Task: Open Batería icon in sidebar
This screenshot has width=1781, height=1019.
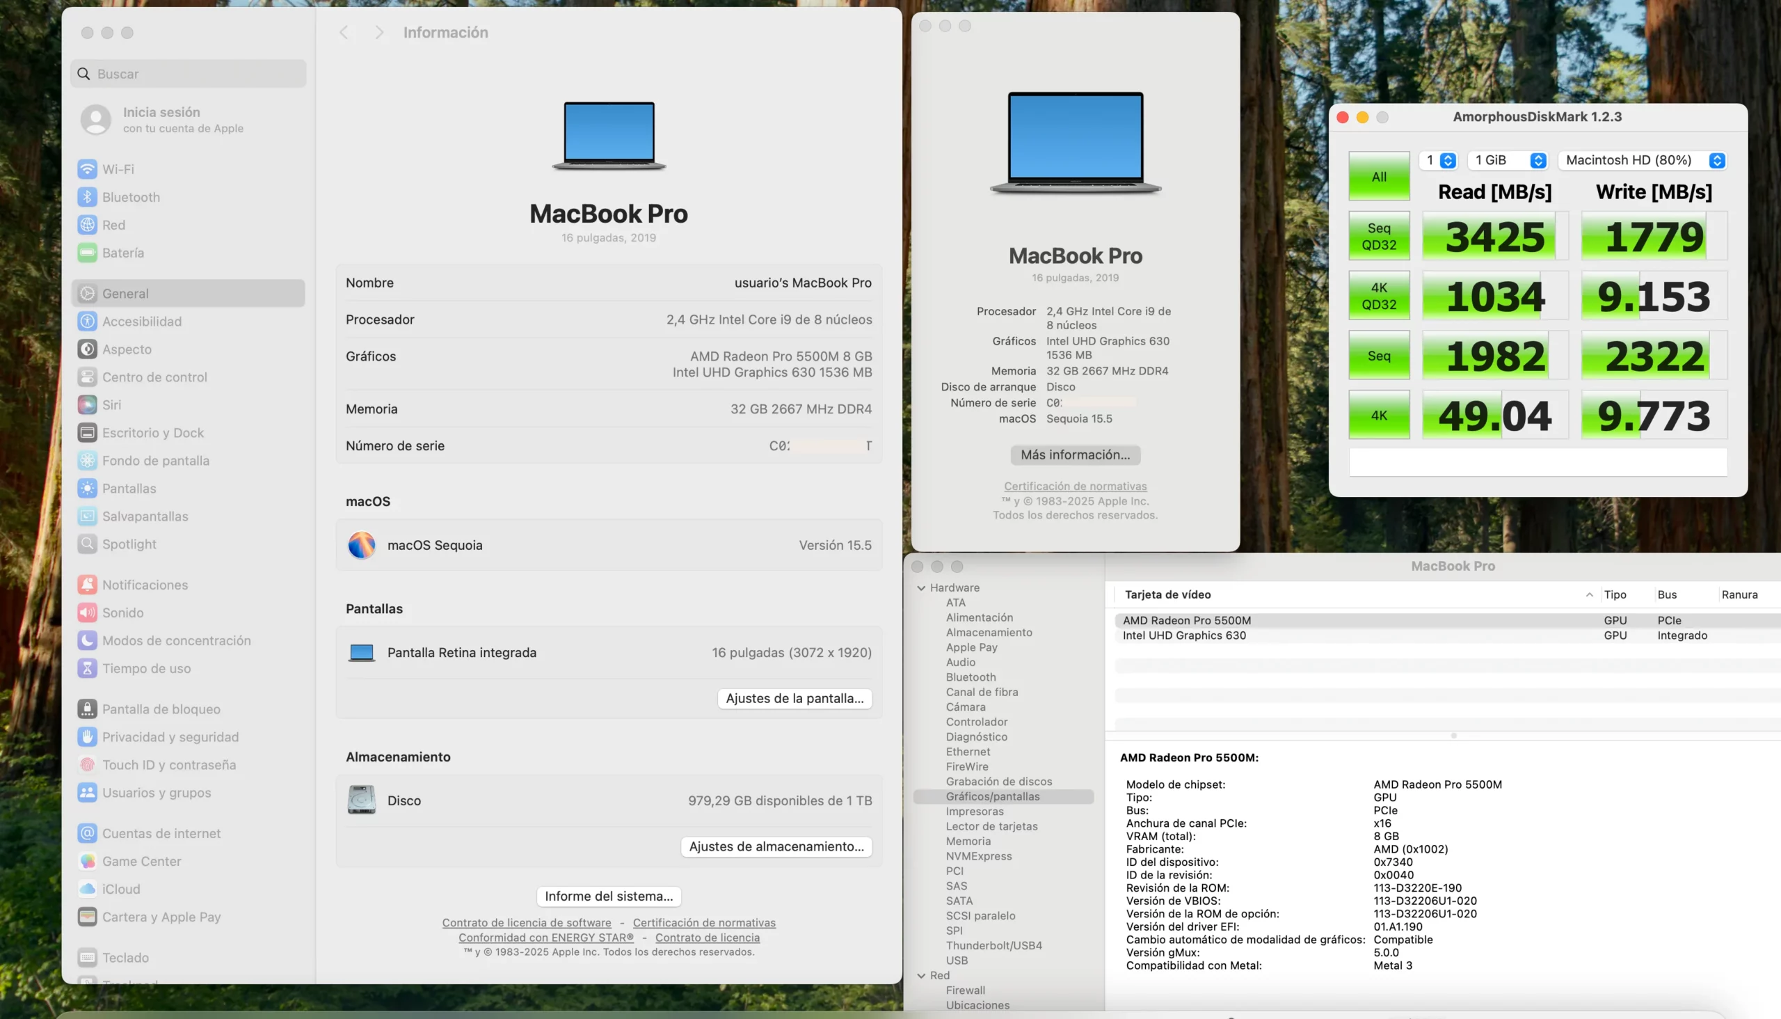Action: (87, 253)
